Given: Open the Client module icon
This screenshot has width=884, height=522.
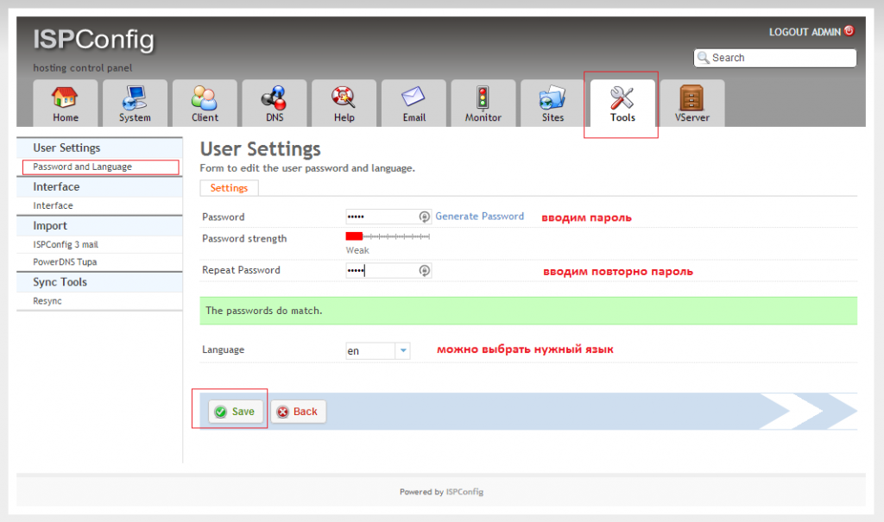Looking at the screenshot, I should (204, 97).
